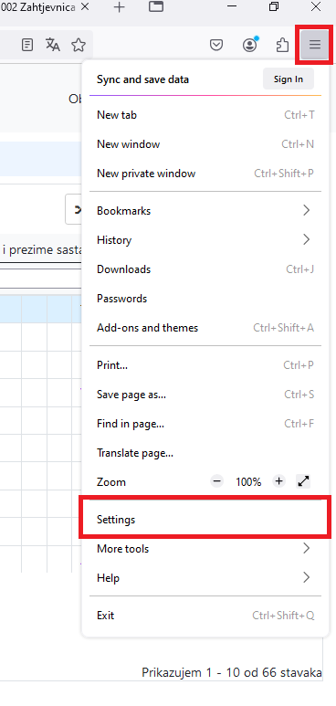
Task: Expand the Help submenu
Action: click(x=205, y=577)
